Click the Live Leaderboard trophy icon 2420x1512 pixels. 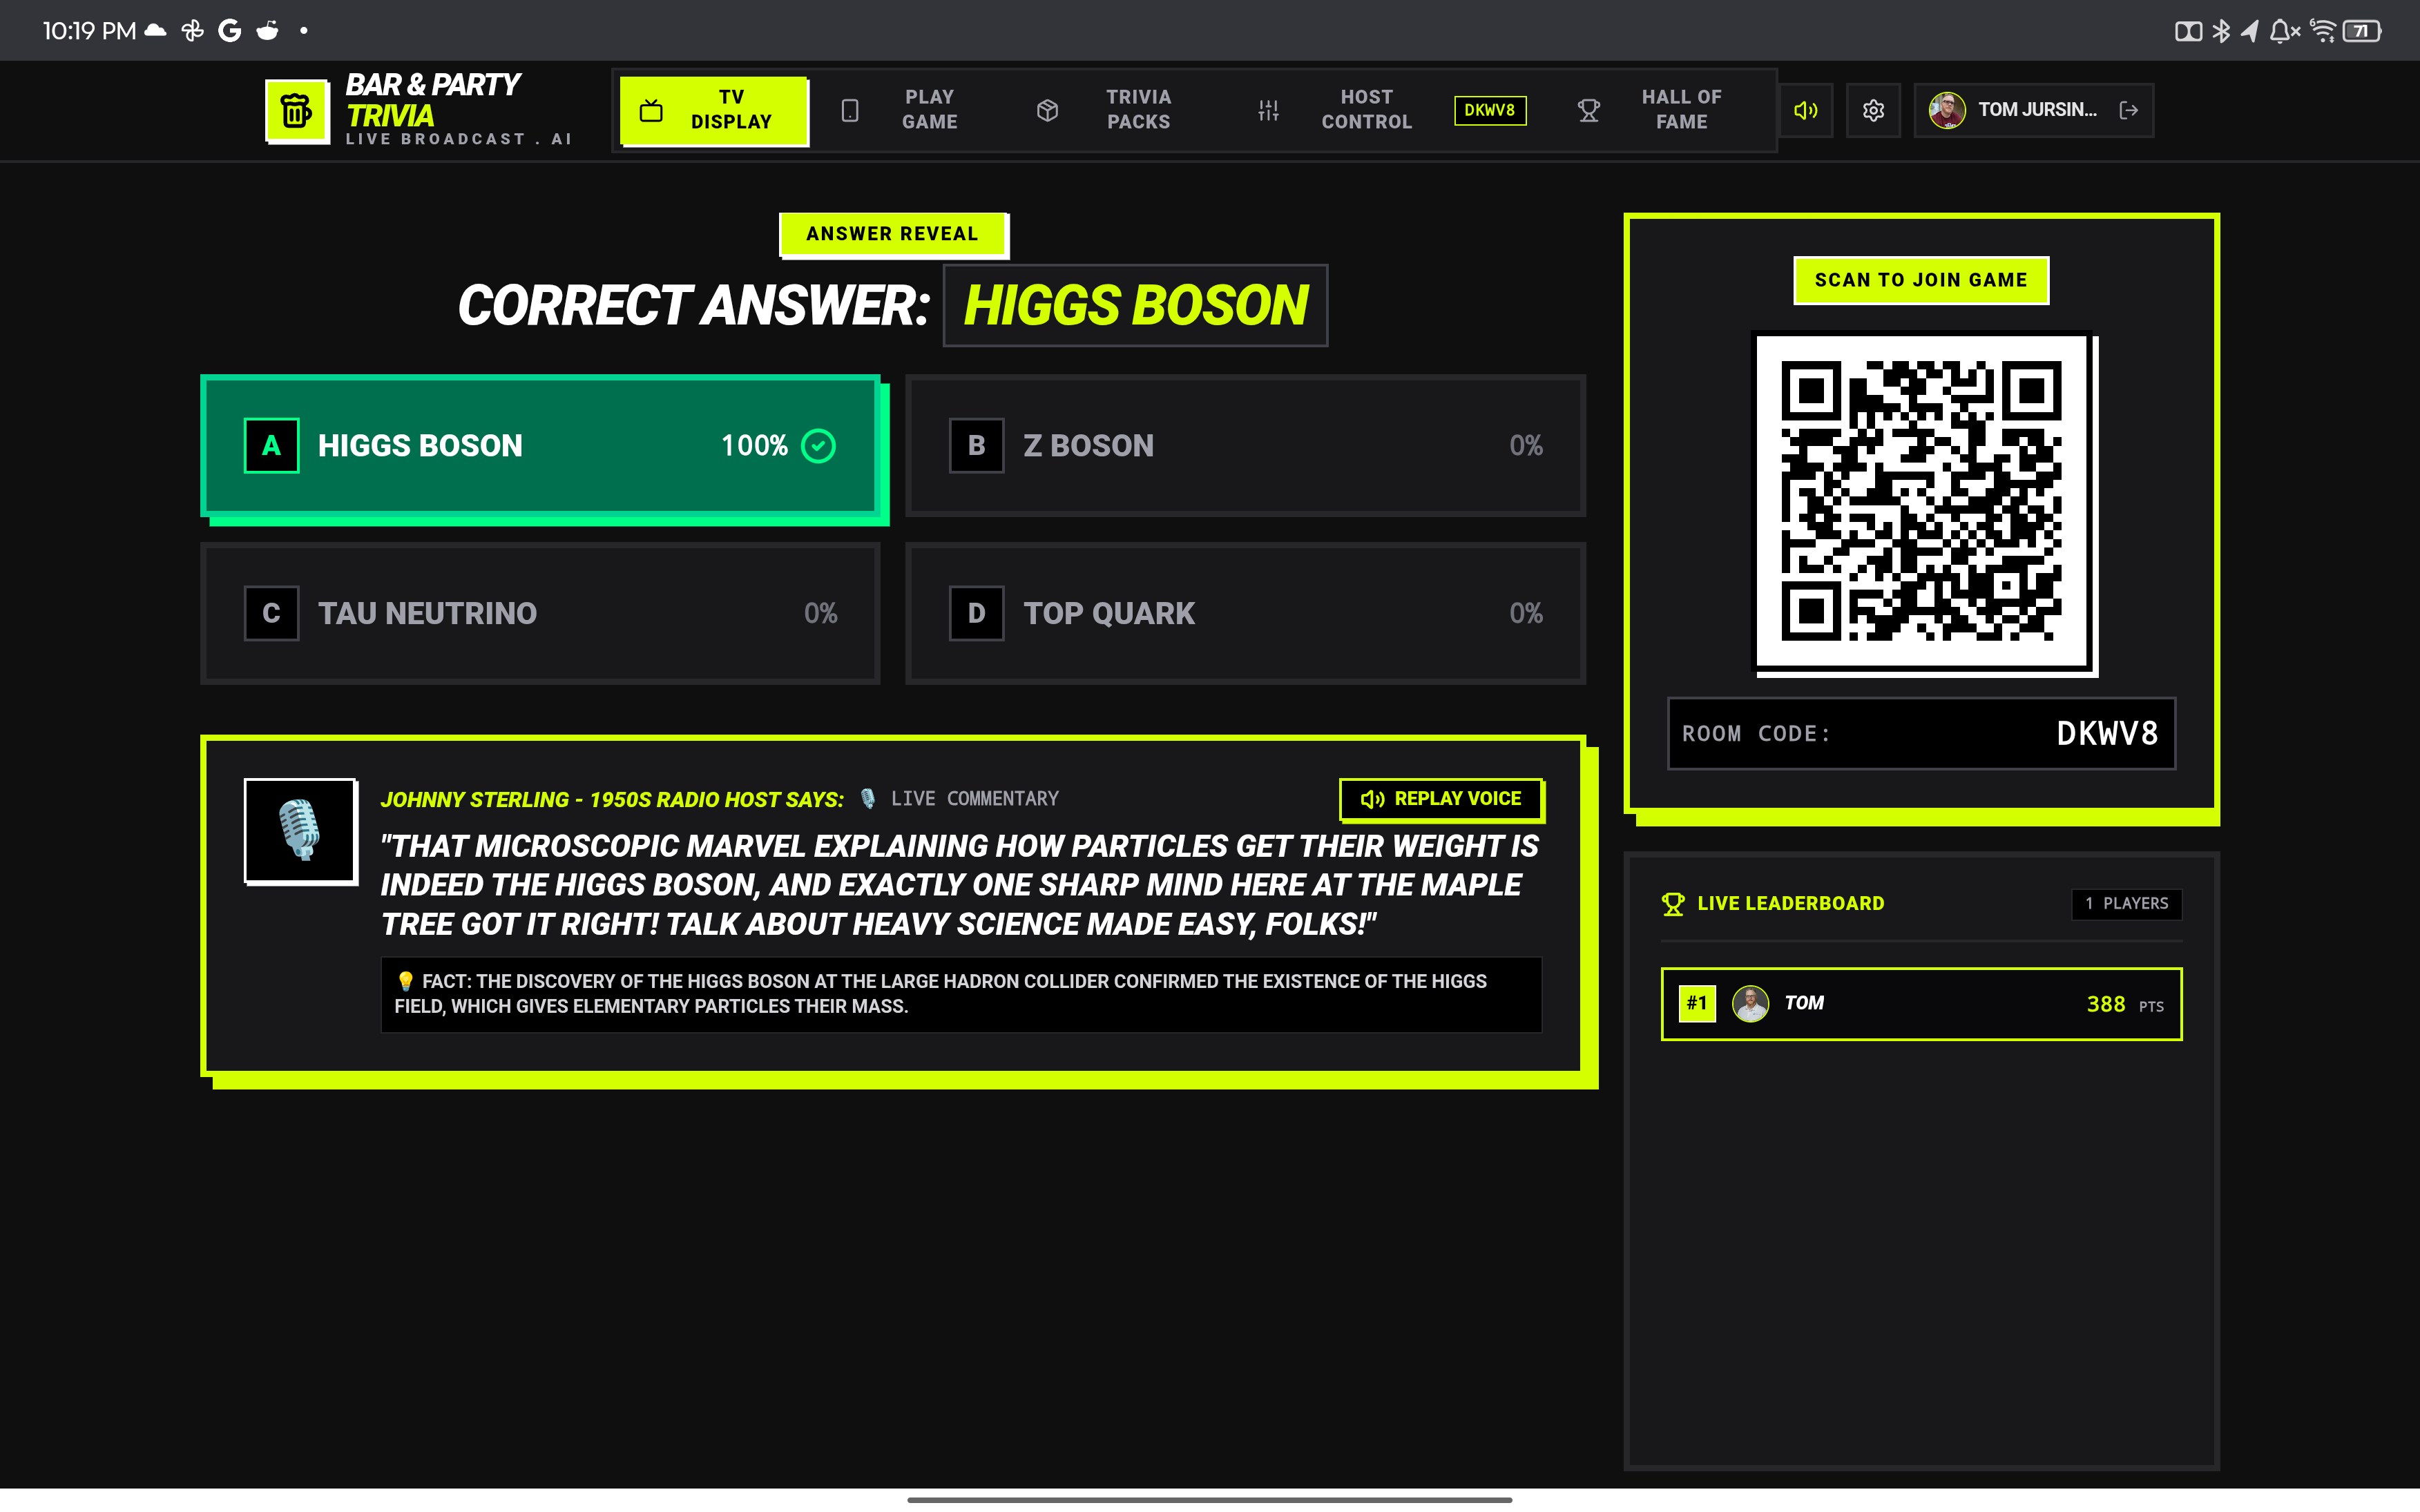click(x=1673, y=904)
